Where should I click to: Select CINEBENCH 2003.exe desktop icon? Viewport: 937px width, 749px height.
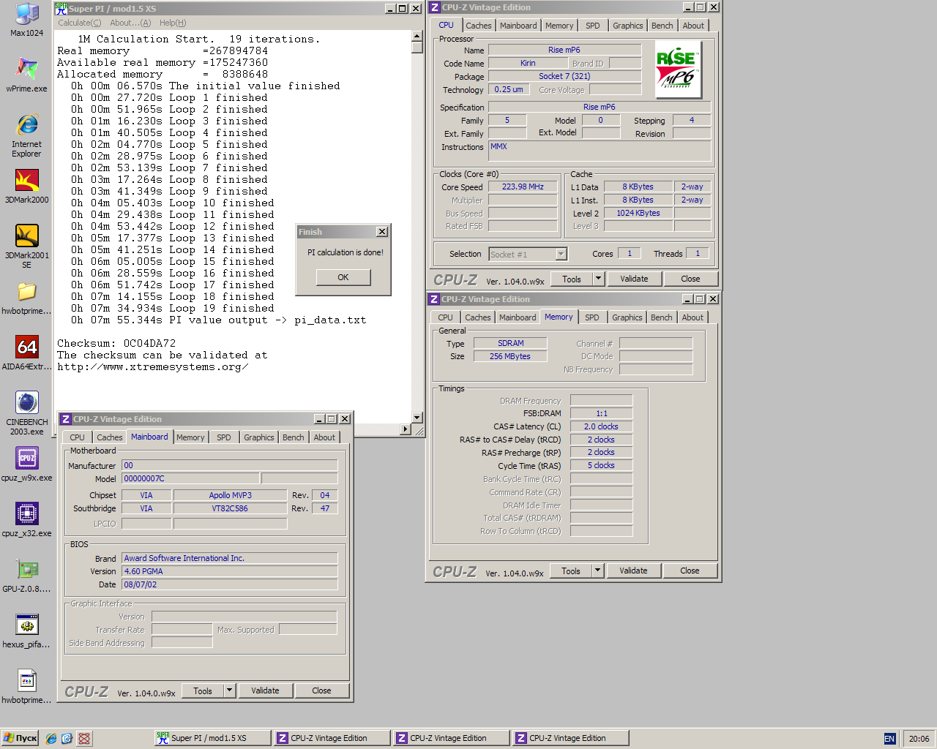click(27, 413)
